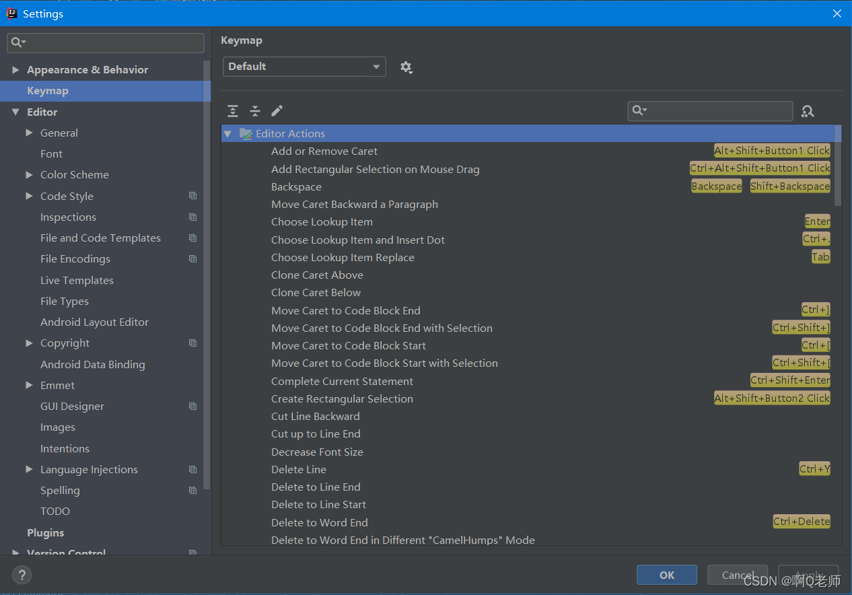Select the Create Rectangular Selection action
This screenshot has width=852, height=595.
[x=342, y=398]
